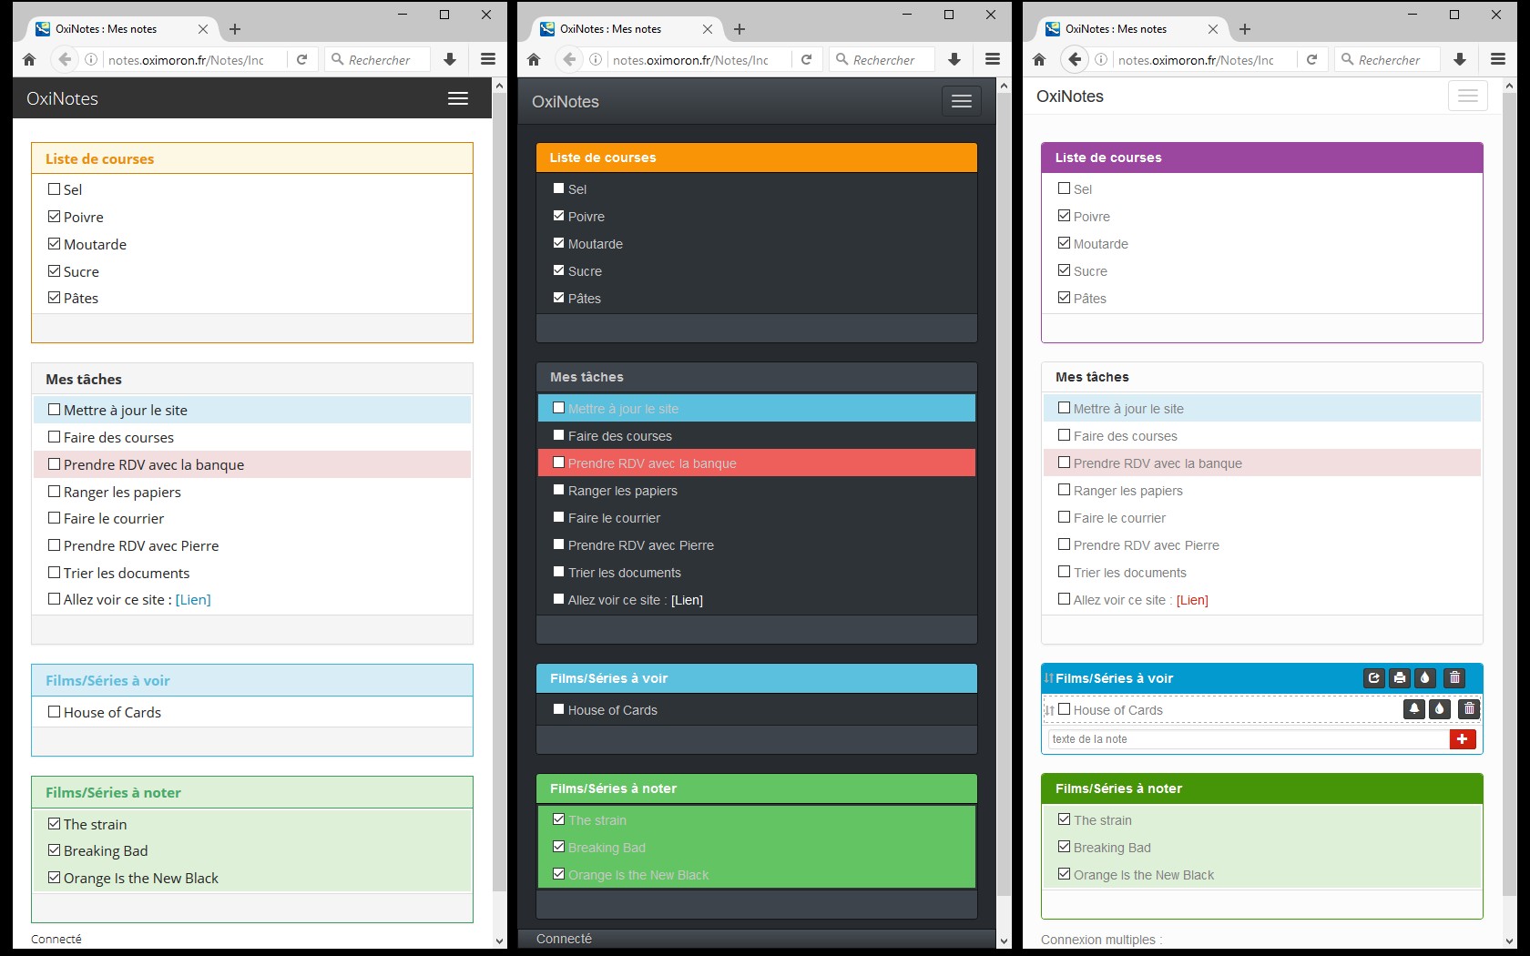
Task: Check 'Prendre RDV avec la banque' in right window
Action: (1064, 463)
